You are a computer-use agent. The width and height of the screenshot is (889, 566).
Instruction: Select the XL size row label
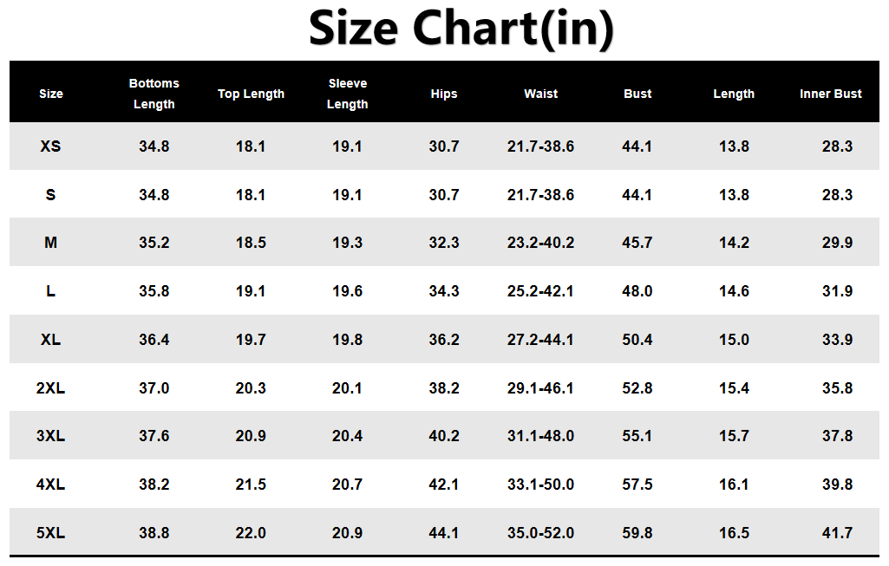51,340
